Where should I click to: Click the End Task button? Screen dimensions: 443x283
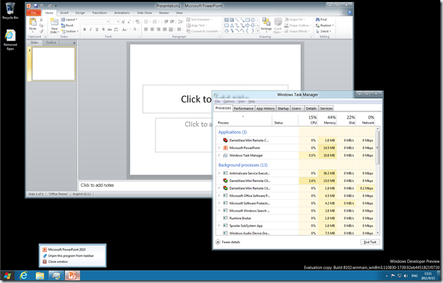pos(370,242)
